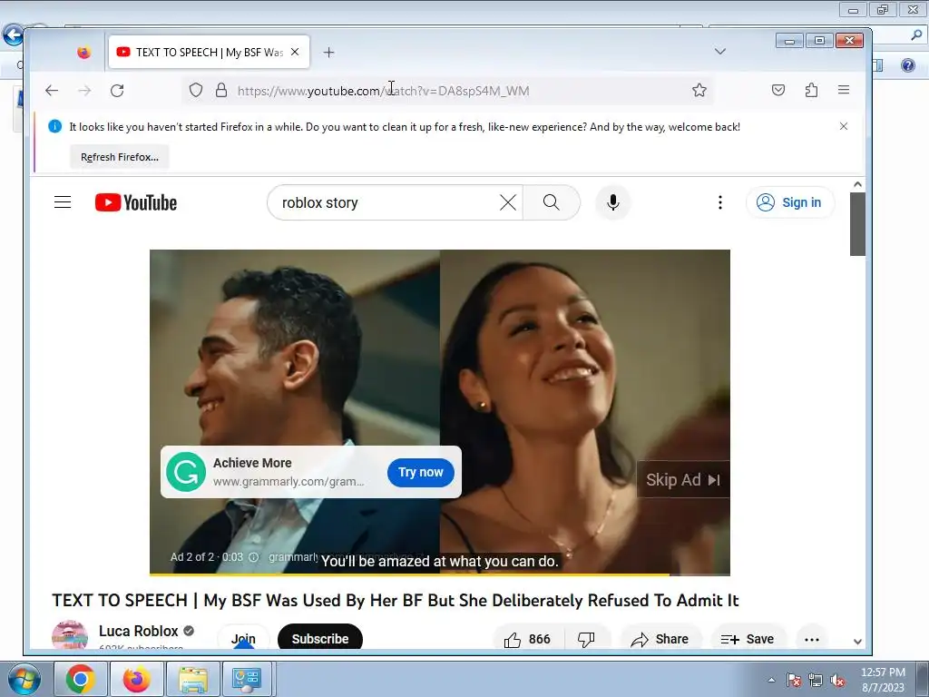Screen dimensions: 929x697
Task: Open the clock showing 12:57 PM
Action: click(x=883, y=679)
